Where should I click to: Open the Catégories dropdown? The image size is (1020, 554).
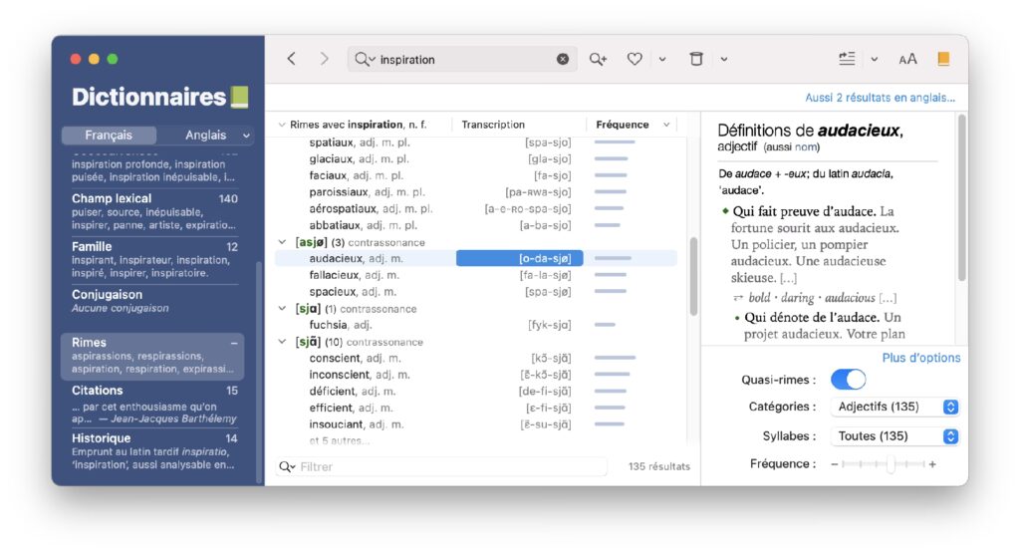[897, 407]
